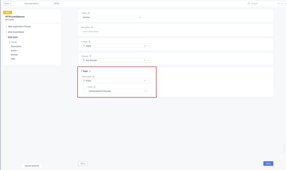Viewport: 286px width, 170px height.
Task: Click the info icon next to Path heading
Action: point(90,71)
